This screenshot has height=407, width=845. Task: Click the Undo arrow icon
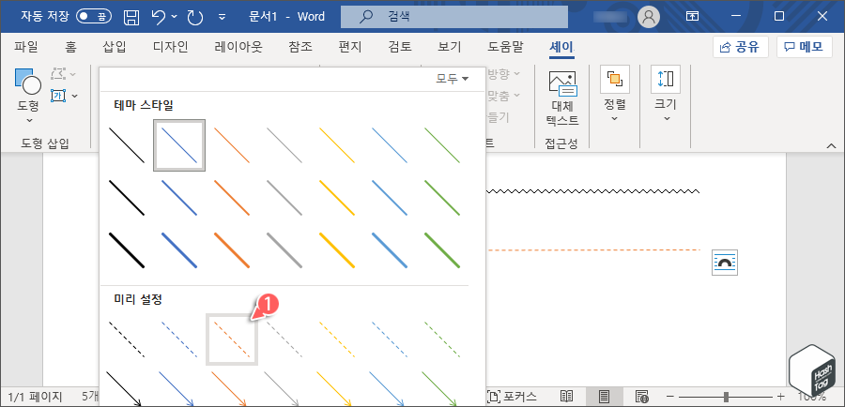tap(159, 17)
